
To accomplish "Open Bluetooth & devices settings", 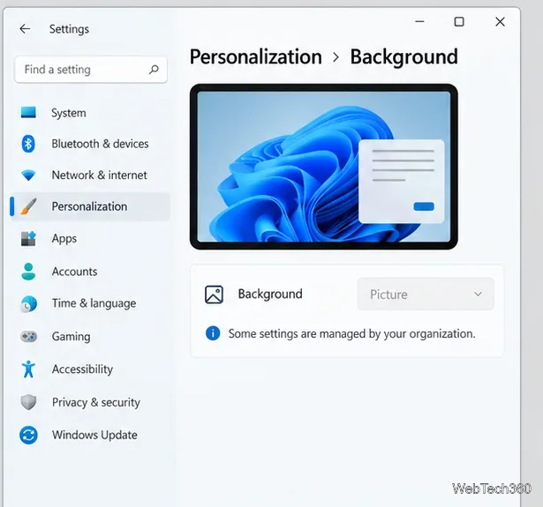I will coord(91,144).
